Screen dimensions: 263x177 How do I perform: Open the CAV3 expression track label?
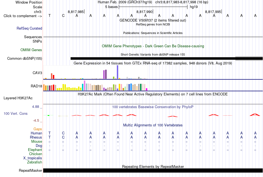(37, 73)
